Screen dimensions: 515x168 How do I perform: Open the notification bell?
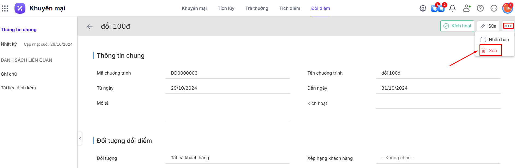452,8
